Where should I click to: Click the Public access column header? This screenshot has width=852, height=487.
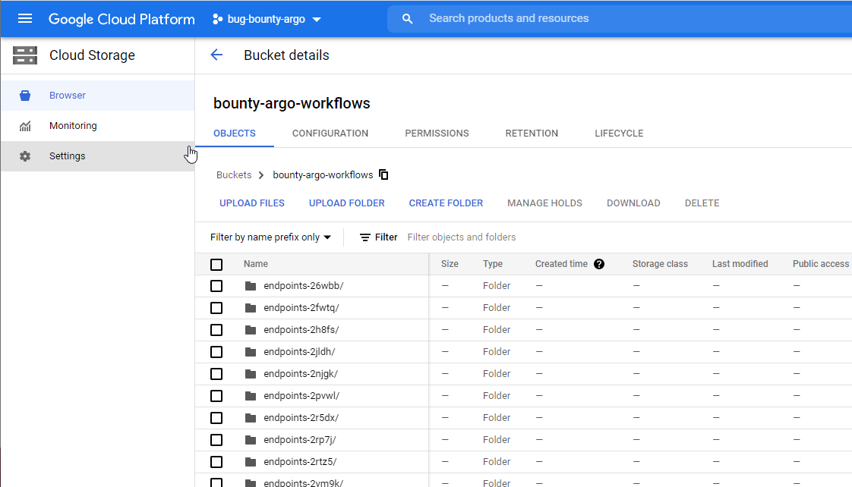[x=820, y=264]
